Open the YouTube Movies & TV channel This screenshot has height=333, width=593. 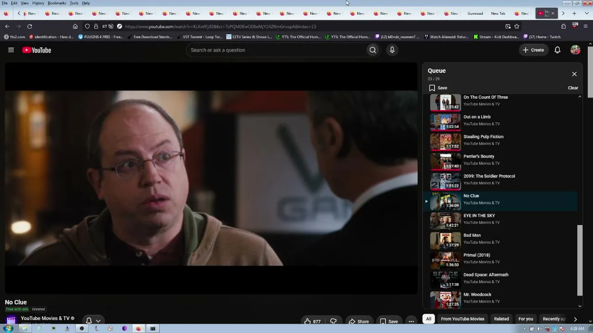pos(45,318)
